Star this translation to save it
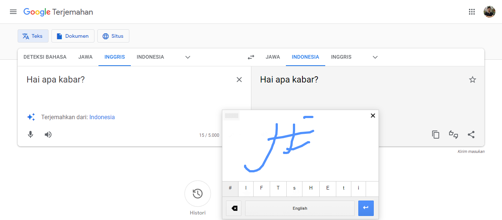 473,79
